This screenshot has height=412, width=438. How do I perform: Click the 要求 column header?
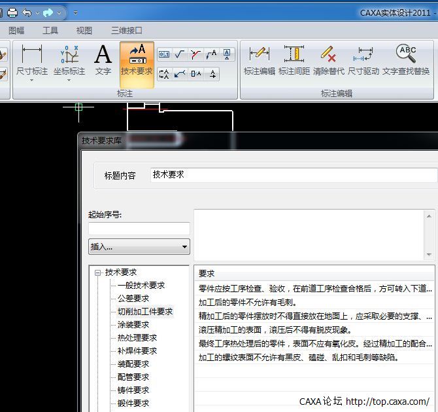pyautogui.click(x=314, y=273)
